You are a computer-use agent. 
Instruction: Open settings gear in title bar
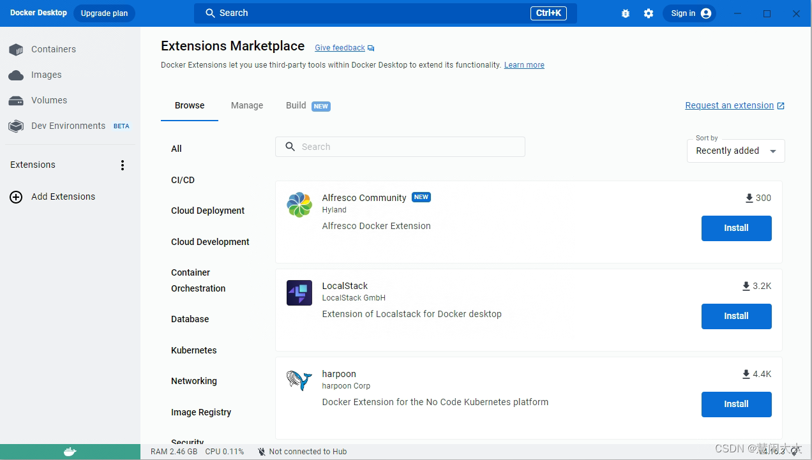click(x=649, y=13)
